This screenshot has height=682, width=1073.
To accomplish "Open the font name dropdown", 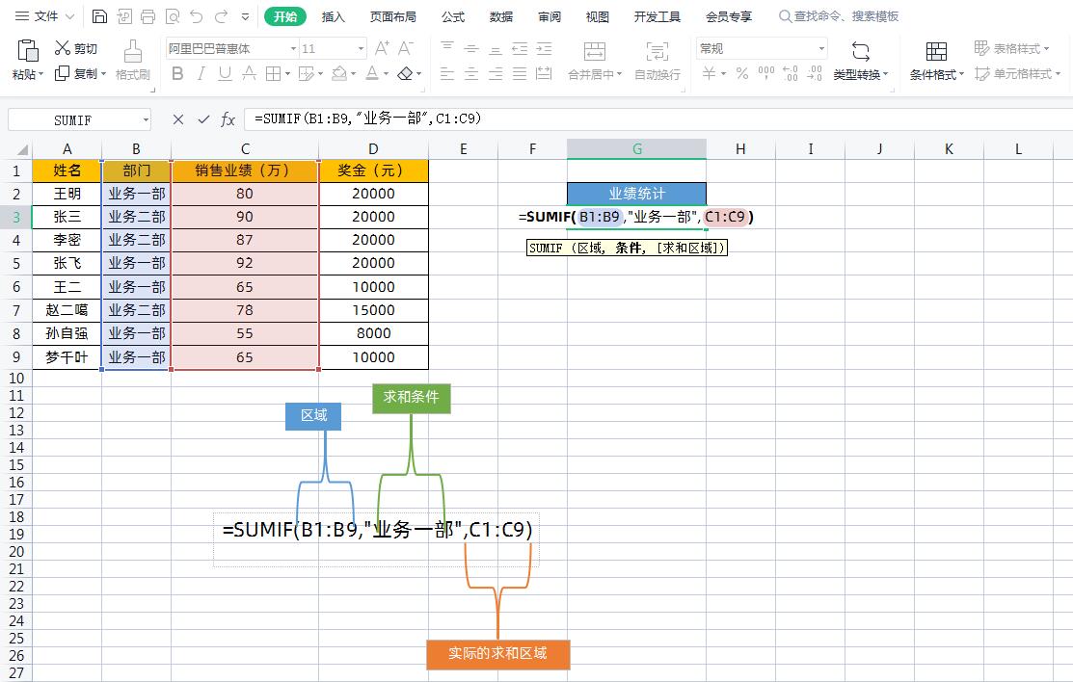I will click(293, 48).
